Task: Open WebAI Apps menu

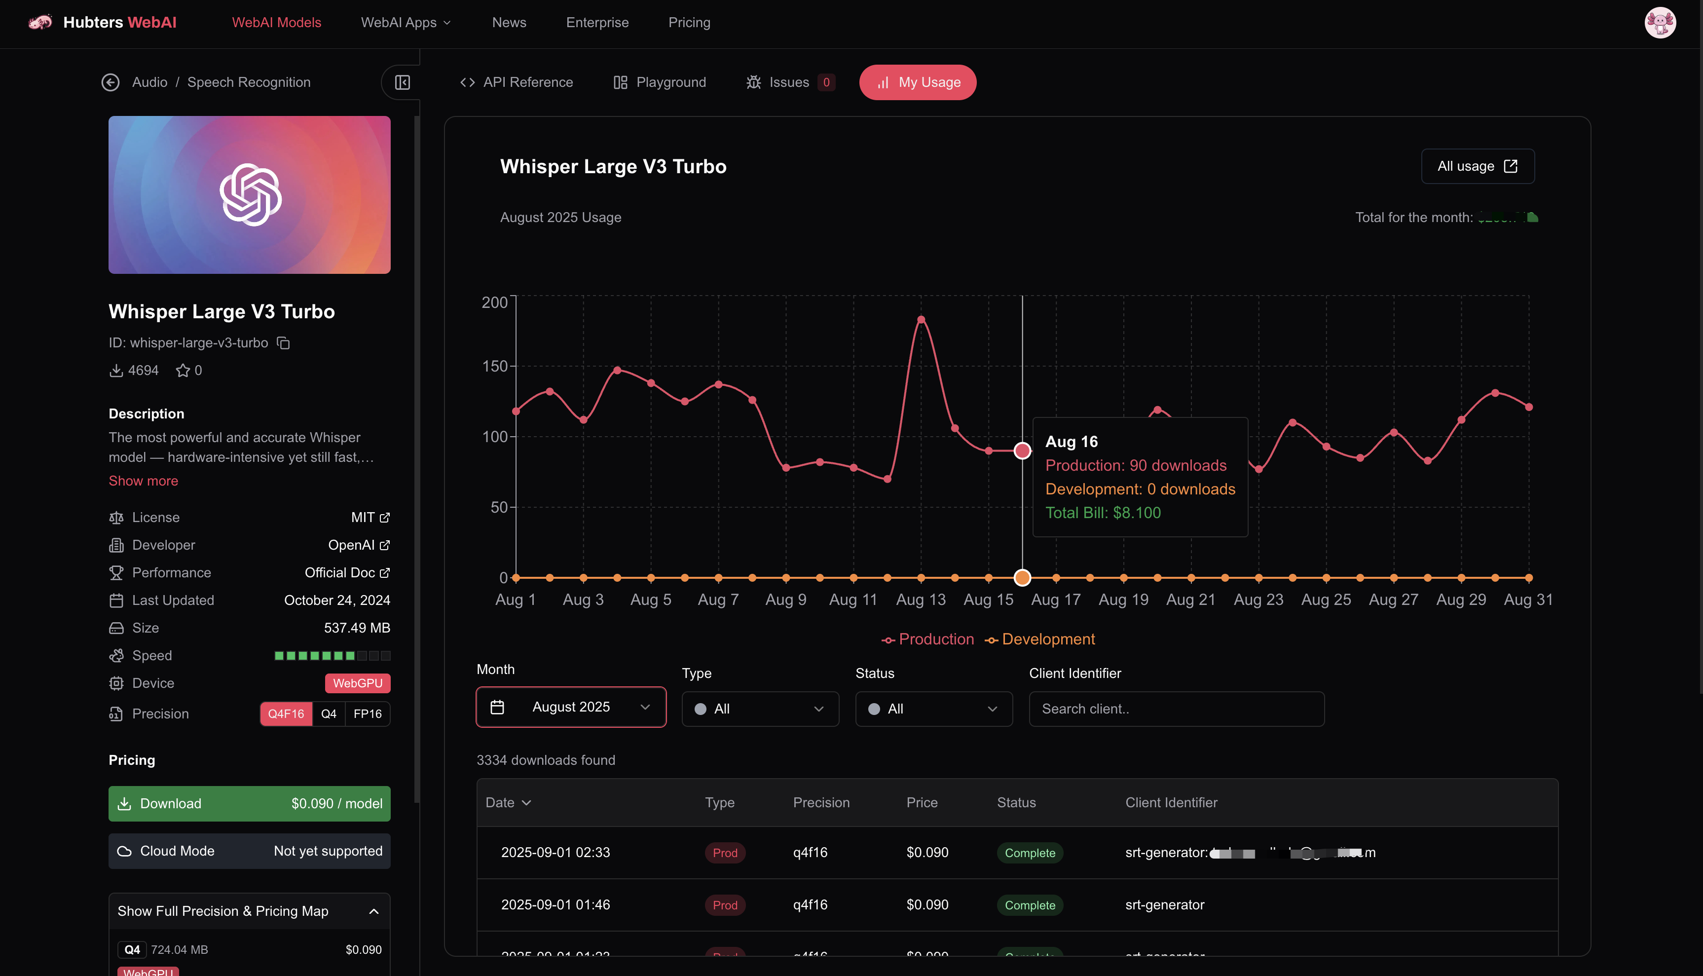Action: tap(406, 23)
